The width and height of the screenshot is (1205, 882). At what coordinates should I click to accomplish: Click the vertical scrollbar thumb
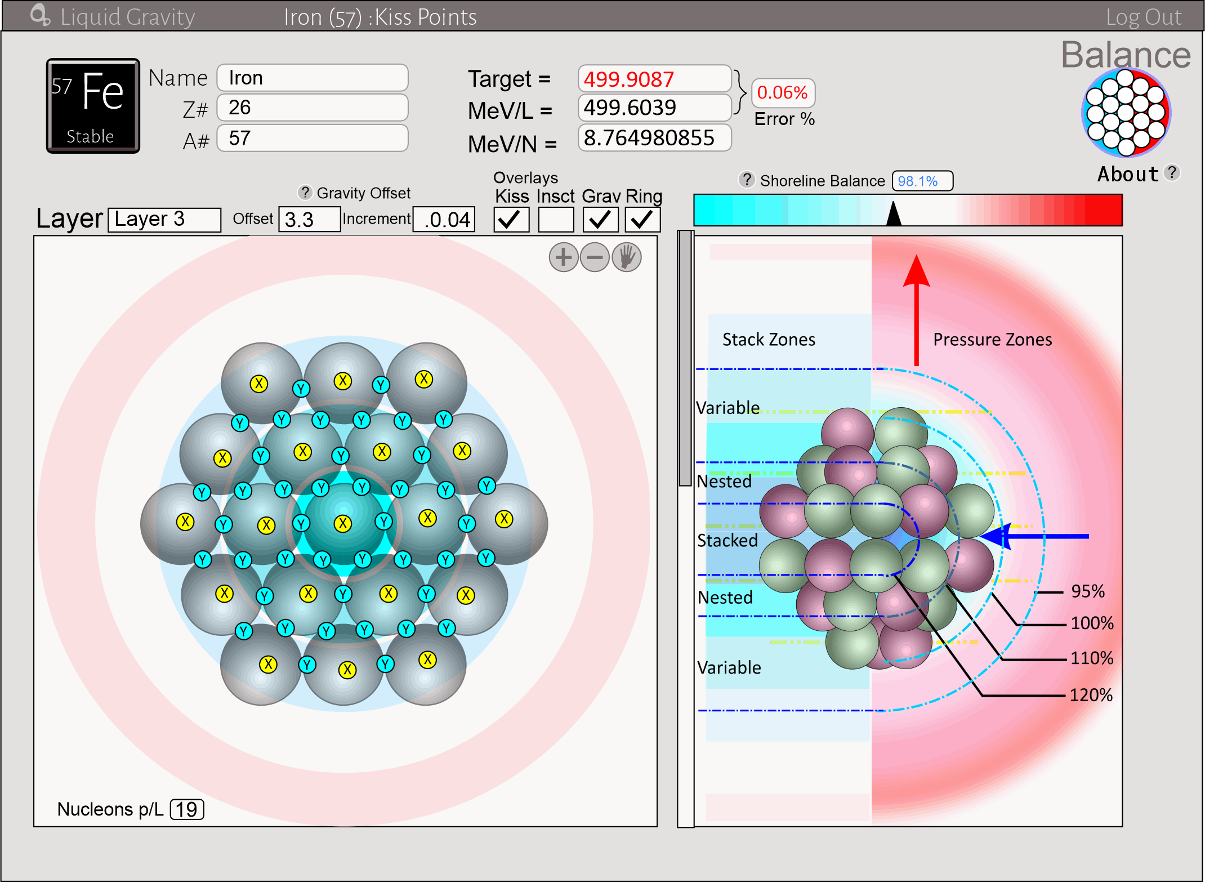tap(685, 358)
